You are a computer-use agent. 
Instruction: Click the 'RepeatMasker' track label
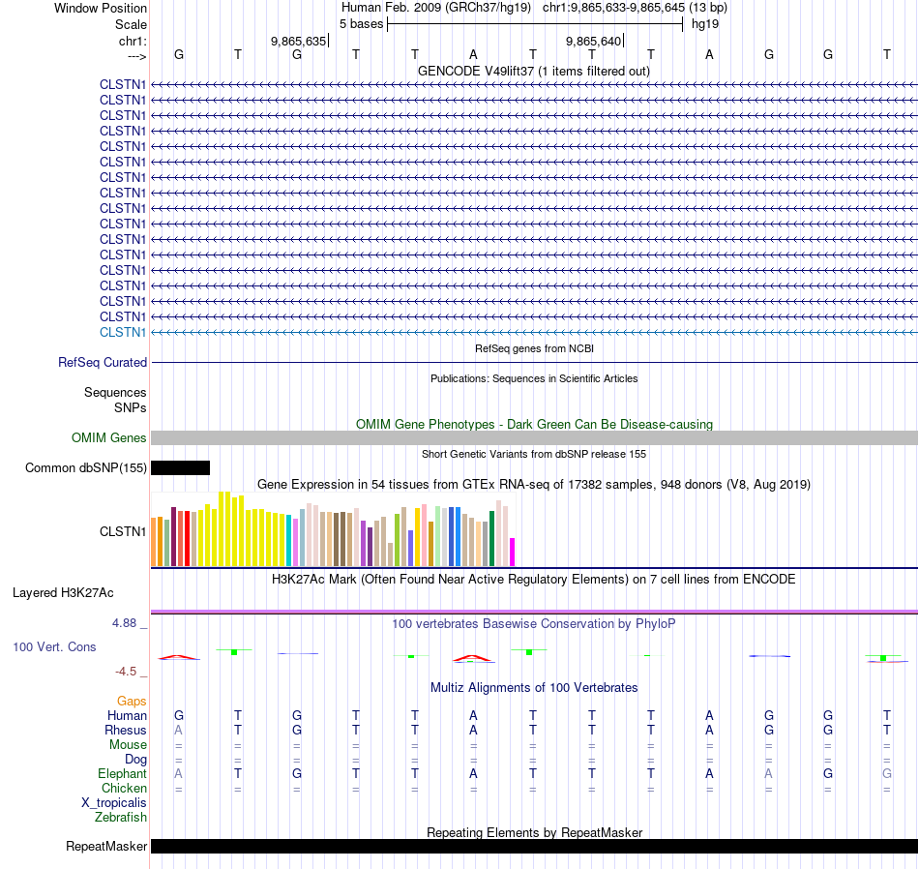pos(106,846)
